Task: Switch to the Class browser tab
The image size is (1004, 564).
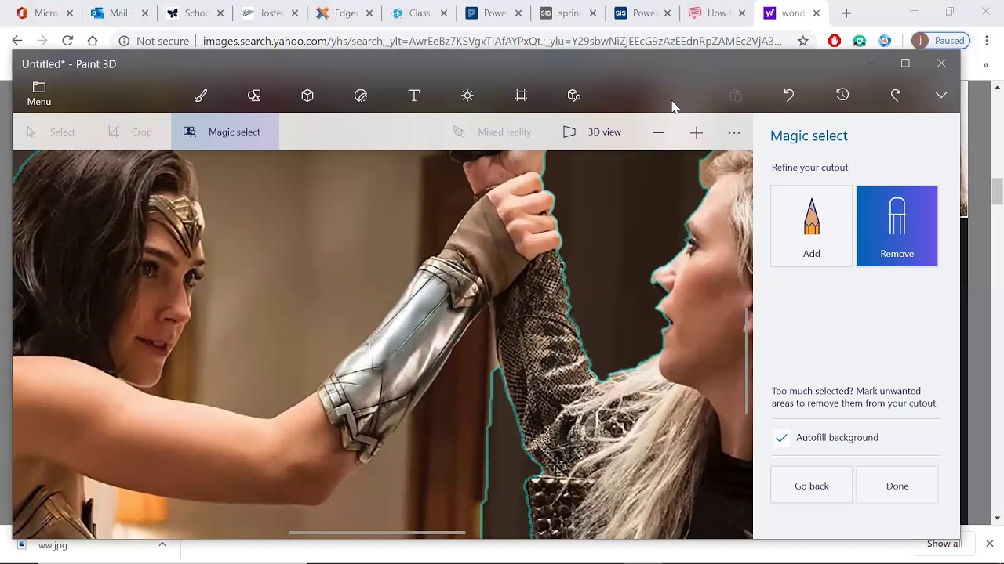Action: (420, 13)
